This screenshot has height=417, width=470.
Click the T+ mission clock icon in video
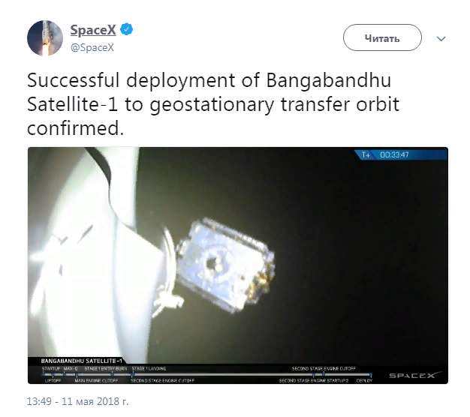pyautogui.click(x=366, y=154)
